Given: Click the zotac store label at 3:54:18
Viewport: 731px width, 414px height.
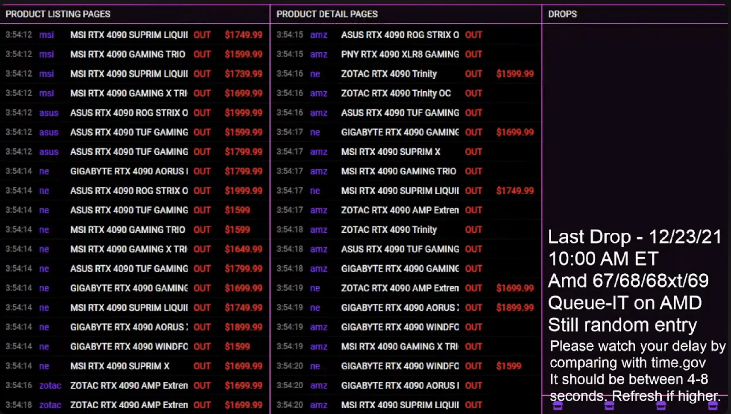Looking at the screenshot, I should coord(50,405).
